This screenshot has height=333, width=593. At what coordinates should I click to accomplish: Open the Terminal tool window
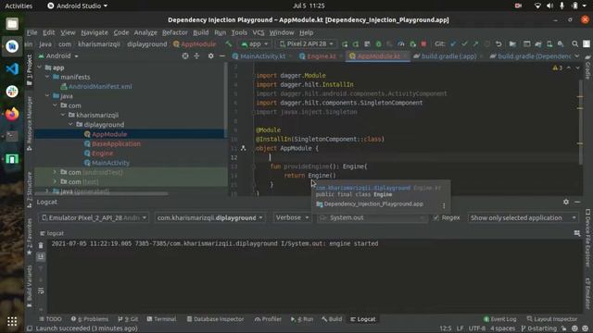(161, 319)
